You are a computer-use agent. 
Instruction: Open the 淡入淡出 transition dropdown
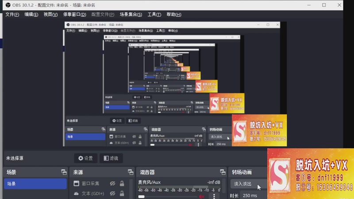[249, 184]
